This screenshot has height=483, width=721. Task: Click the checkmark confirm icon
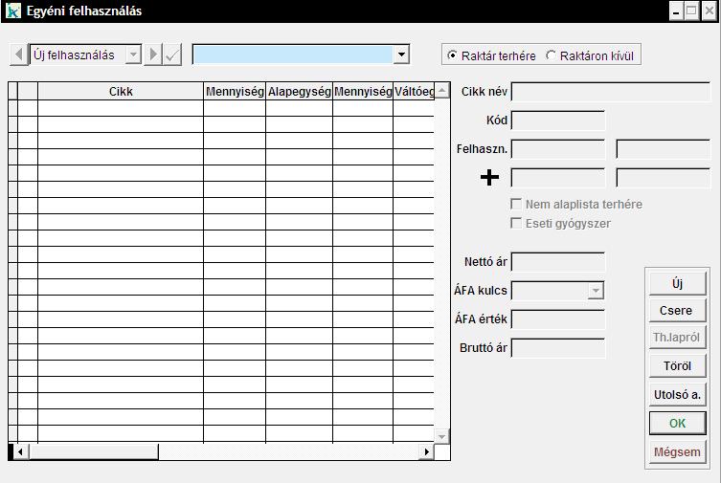(x=172, y=55)
